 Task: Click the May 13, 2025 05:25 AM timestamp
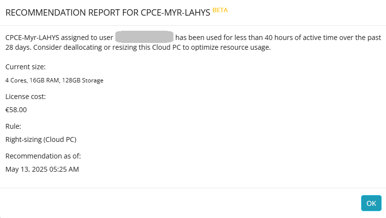pos(42,169)
